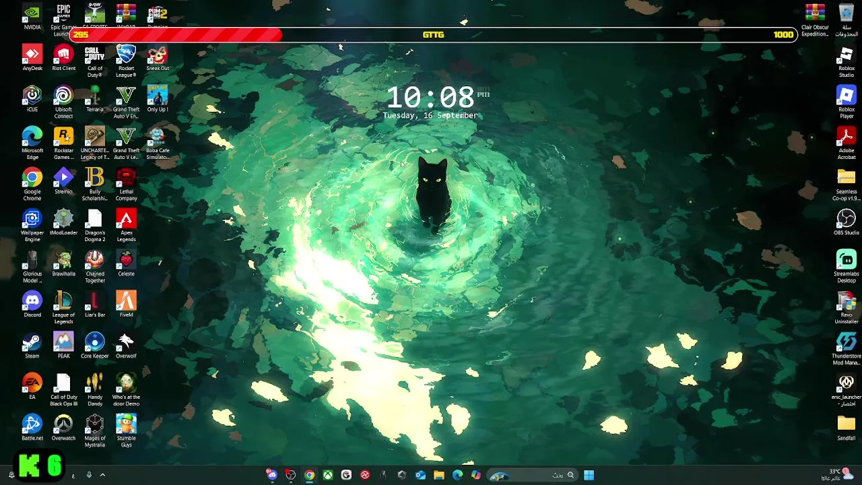This screenshot has width=862, height=485.
Task: Open the Sandfall folder
Action: (847, 428)
